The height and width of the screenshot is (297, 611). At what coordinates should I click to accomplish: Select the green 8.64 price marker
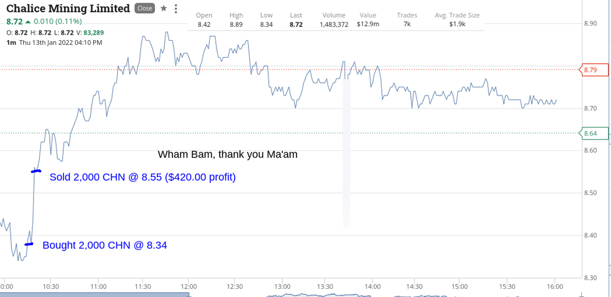pos(595,133)
